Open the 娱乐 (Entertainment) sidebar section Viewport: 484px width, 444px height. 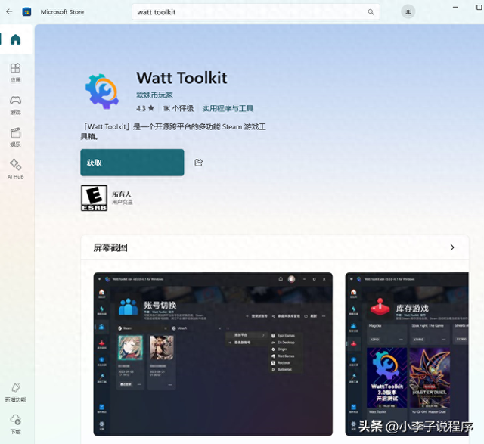(x=15, y=137)
